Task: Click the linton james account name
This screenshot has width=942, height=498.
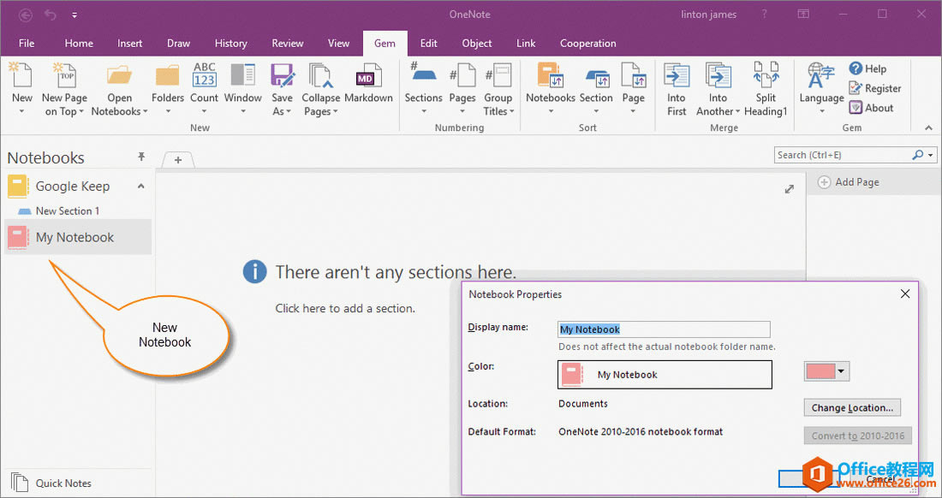Action: point(708,15)
